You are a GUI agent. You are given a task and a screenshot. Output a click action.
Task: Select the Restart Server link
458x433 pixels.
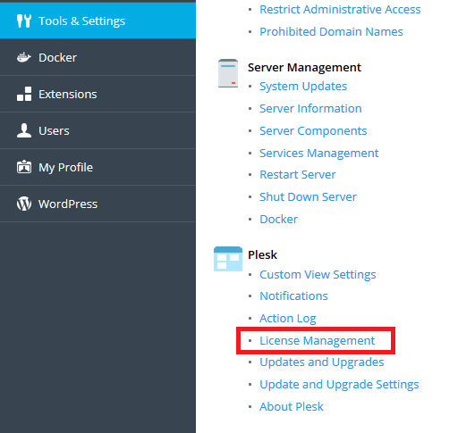tap(298, 175)
